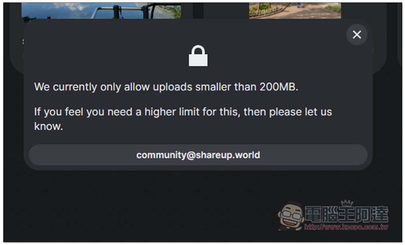Click the '200MB.' size value
The width and height of the screenshot is (405, 245).
pyautogui.click(x=279, y=87)
